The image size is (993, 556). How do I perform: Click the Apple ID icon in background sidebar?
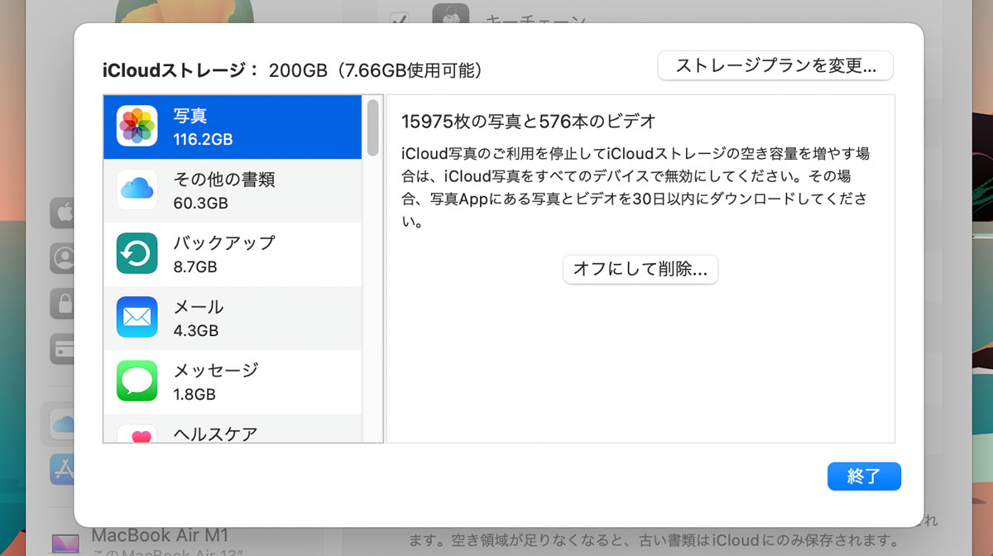(x=63, y=213)
